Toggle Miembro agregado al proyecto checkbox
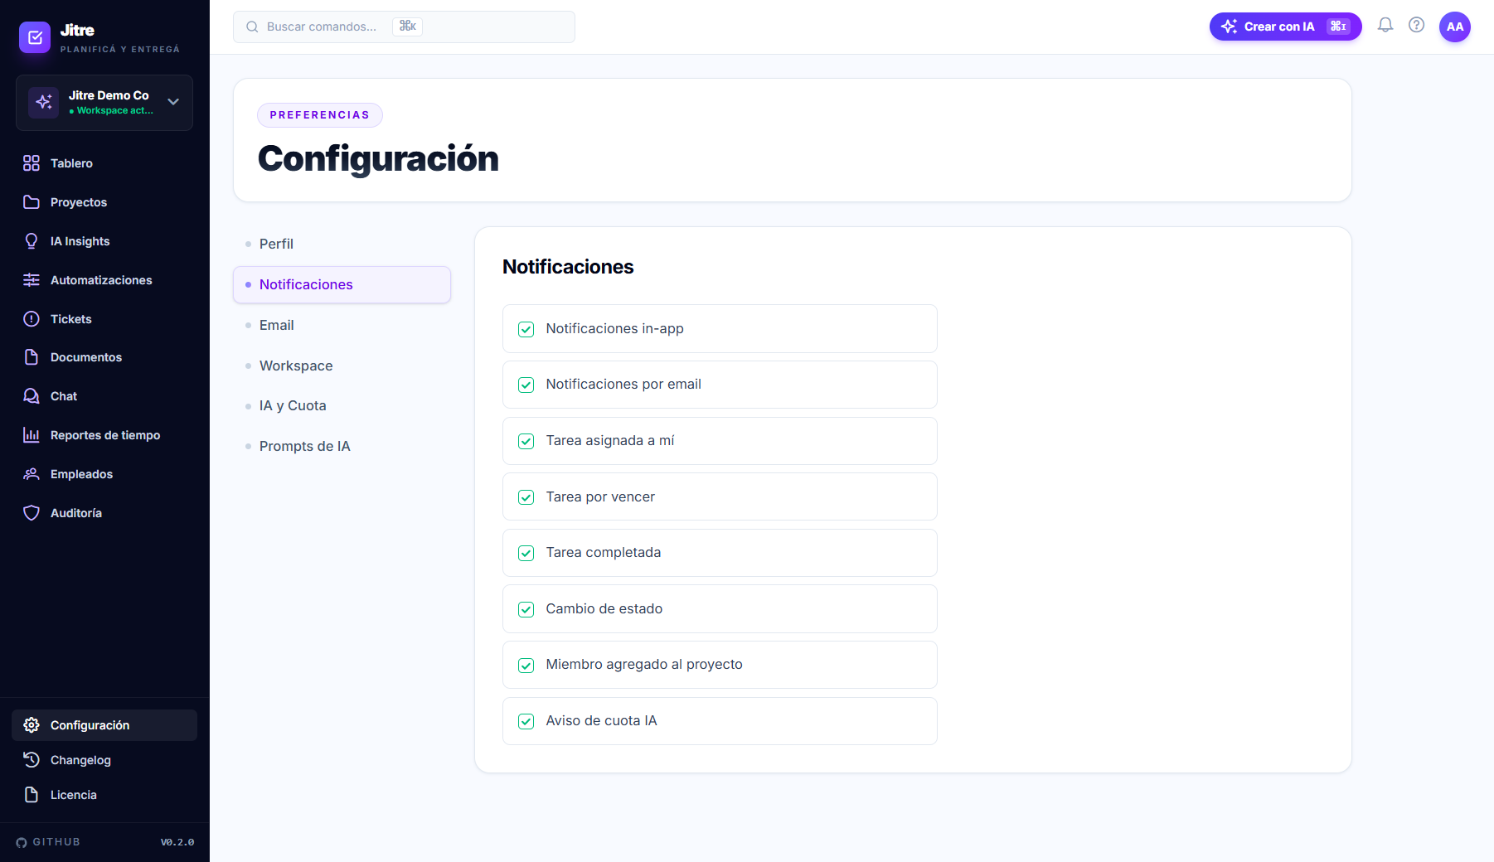Screen dimensions: 1494x862 pyautogui.click(x=526, y=665)
